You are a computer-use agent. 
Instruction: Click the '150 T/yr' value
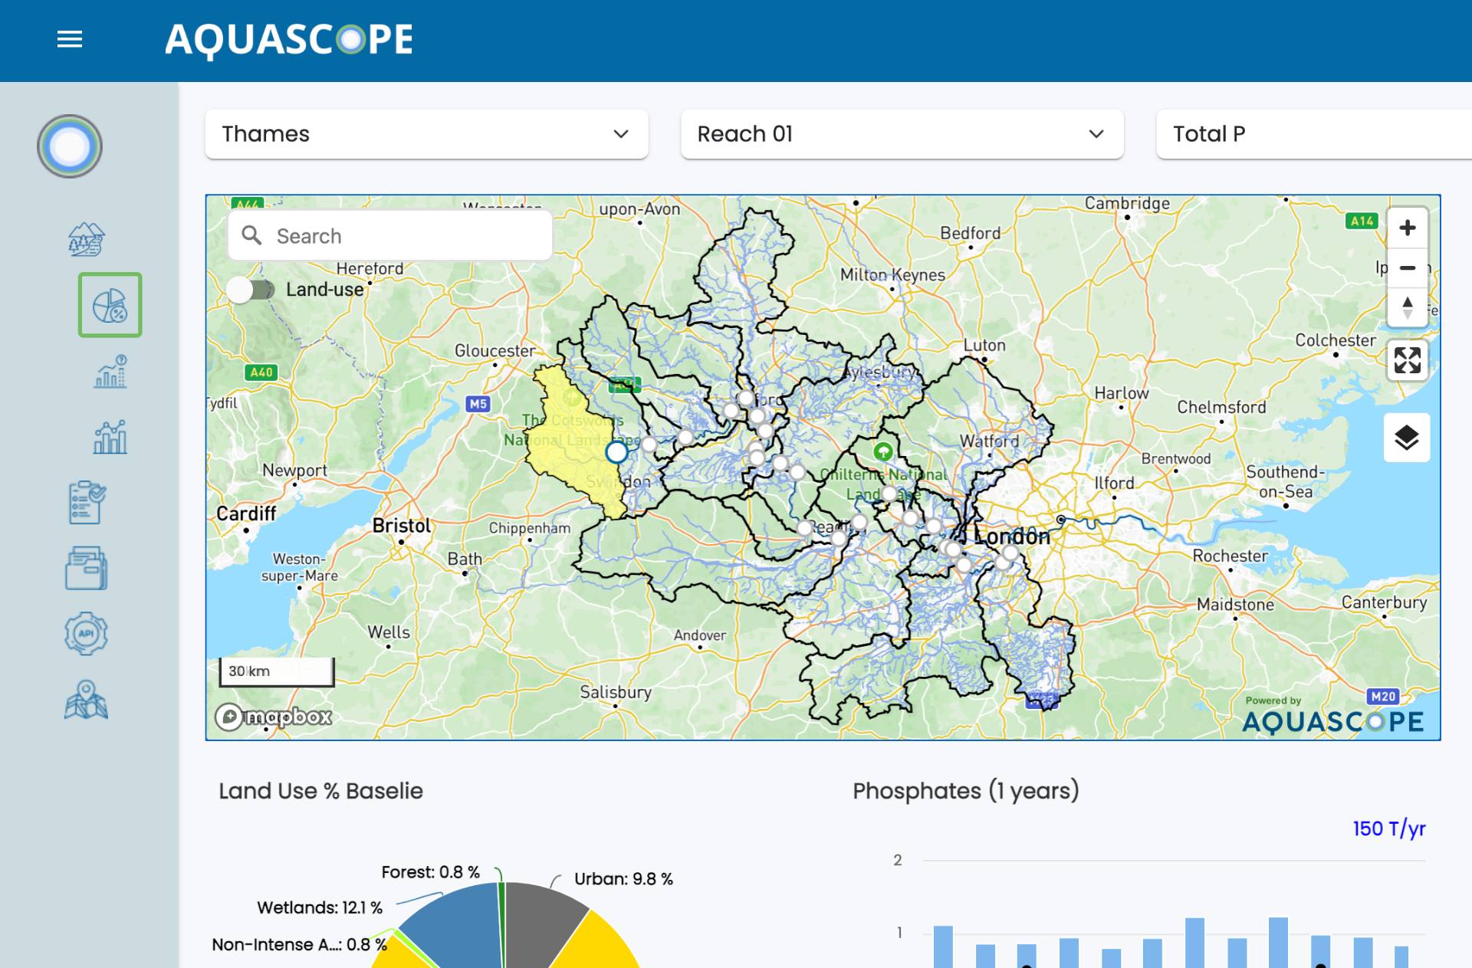click(x=1388, y=829)
